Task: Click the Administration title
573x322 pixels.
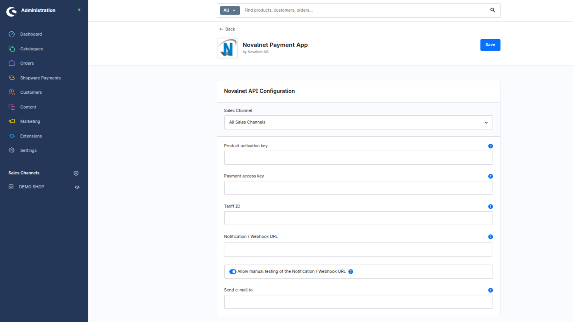Action: 38,10
